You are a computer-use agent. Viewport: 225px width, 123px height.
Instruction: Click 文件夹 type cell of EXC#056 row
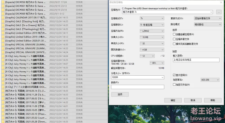pos(79,2)
